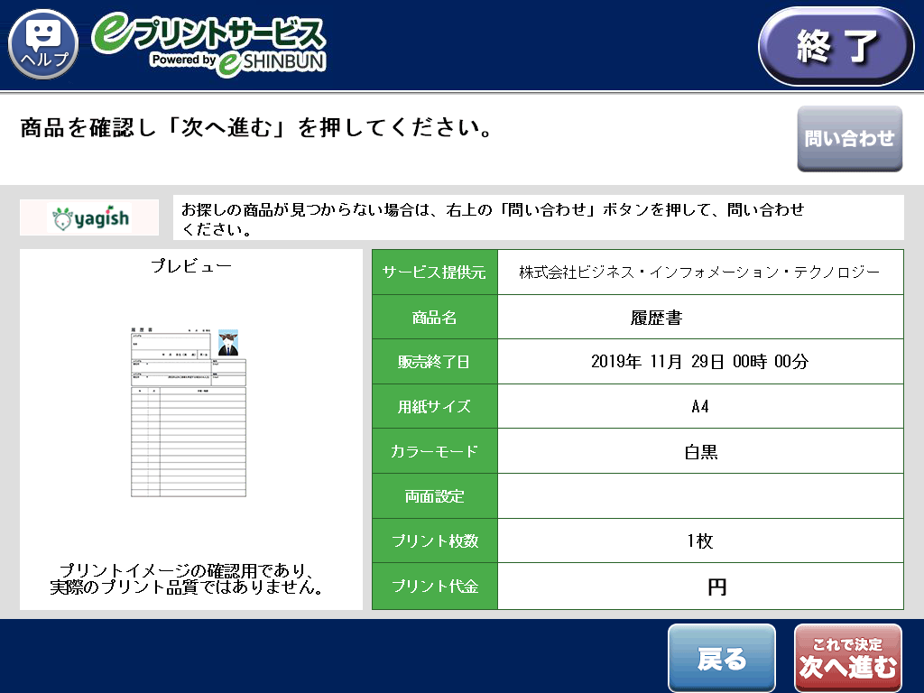Viewport: 924px width, 693px height.
Task: Click the 商品名 label cell
Action: click(435, 318)
